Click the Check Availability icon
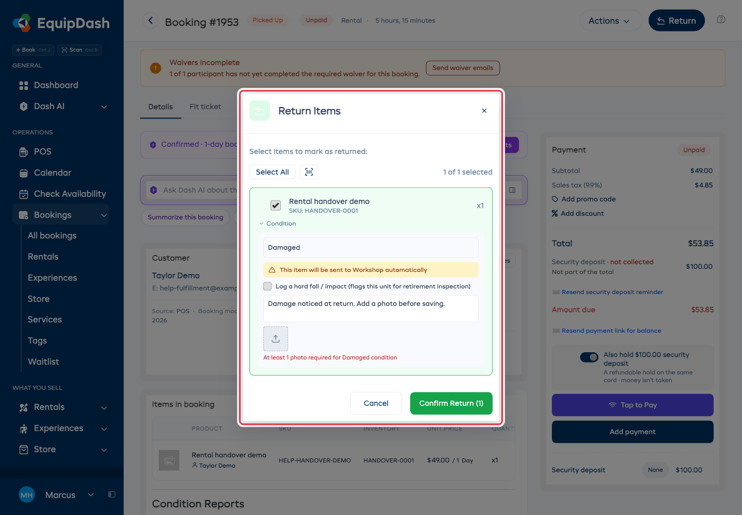 24,194
